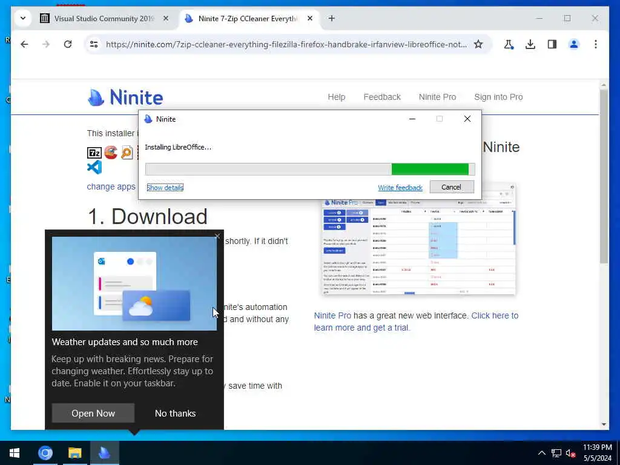Click the page vertical scrollbar thumb
Viewport: 620px width, 465px height.
tap(604, 176)
